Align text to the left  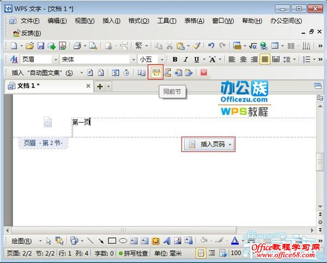tap(232, 59)
